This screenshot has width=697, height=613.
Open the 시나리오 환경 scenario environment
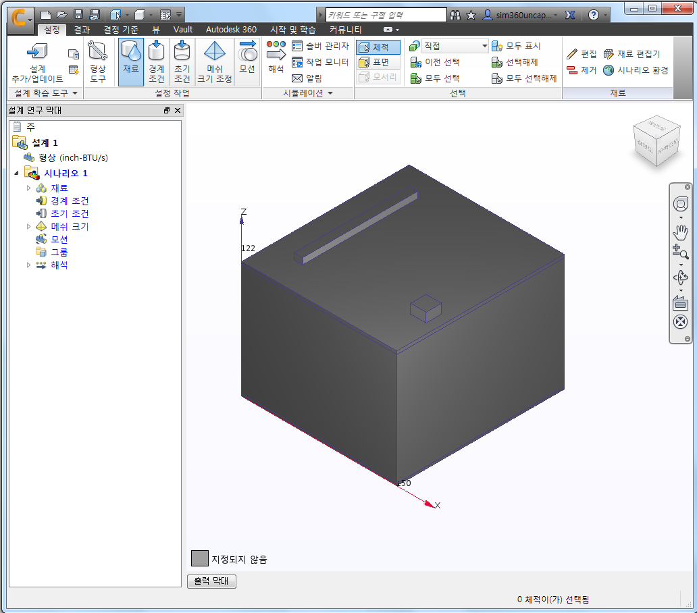click(x=636, y=70)
